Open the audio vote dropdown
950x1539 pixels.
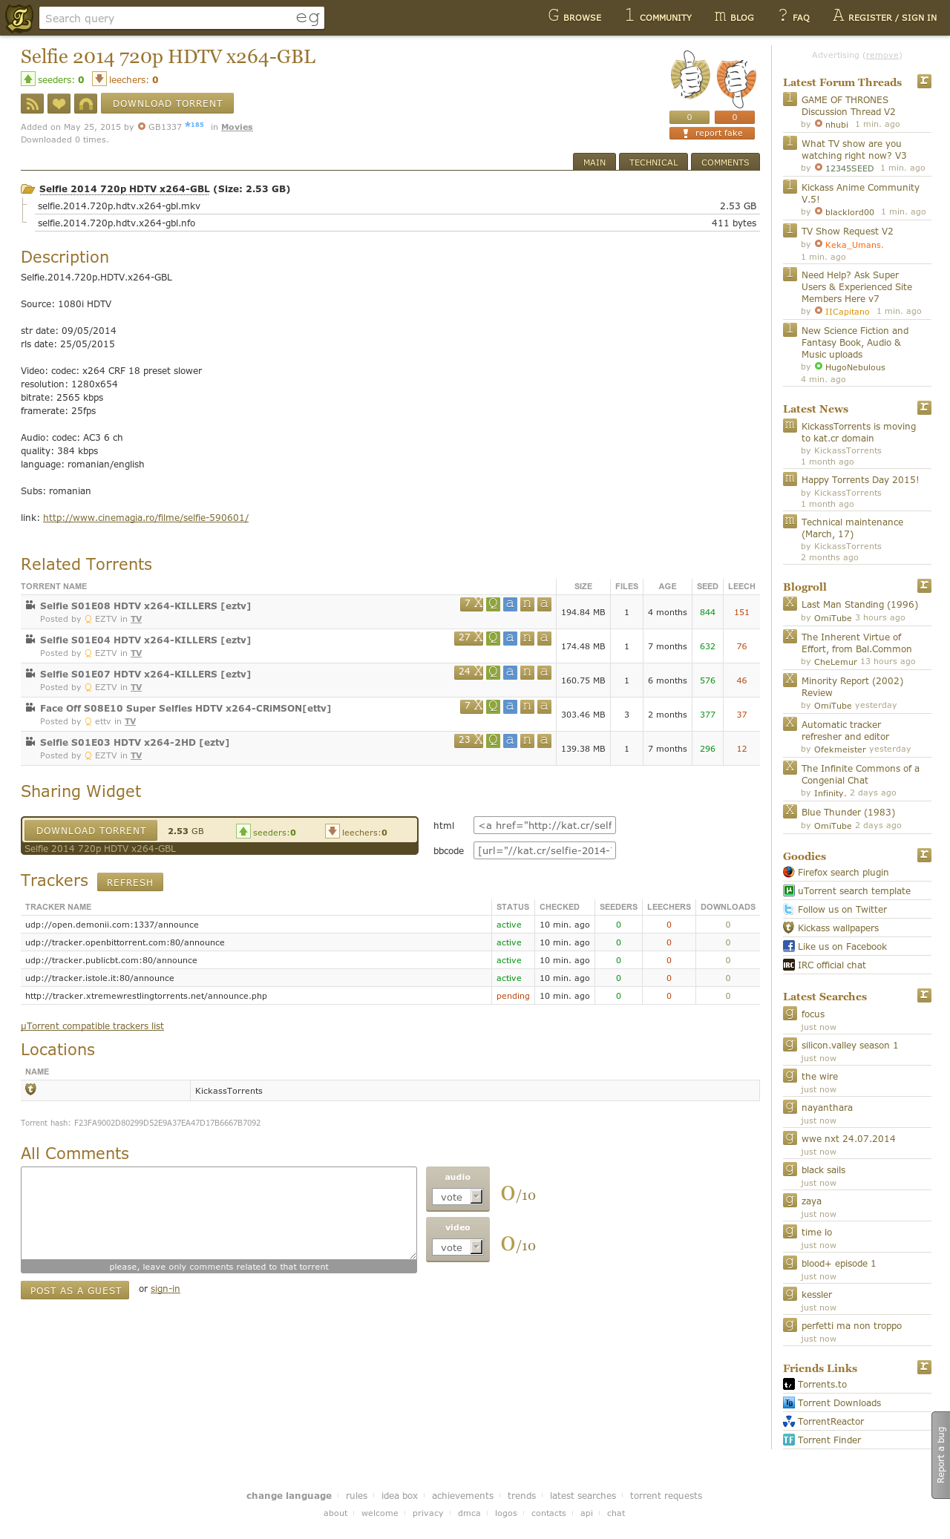pos(458,1197)
